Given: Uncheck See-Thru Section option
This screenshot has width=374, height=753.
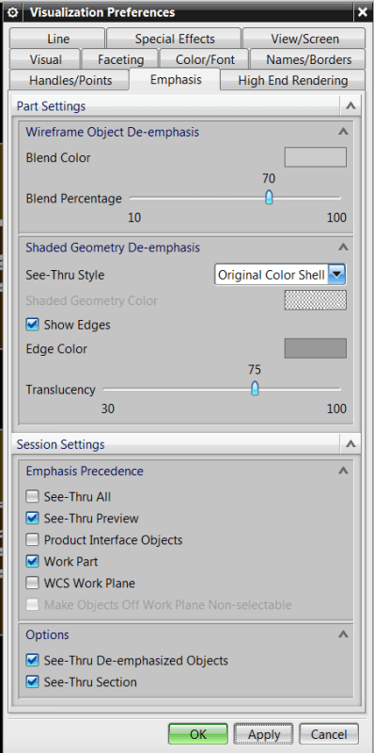Looking at the screenshot, I should (x=33, y=681).
